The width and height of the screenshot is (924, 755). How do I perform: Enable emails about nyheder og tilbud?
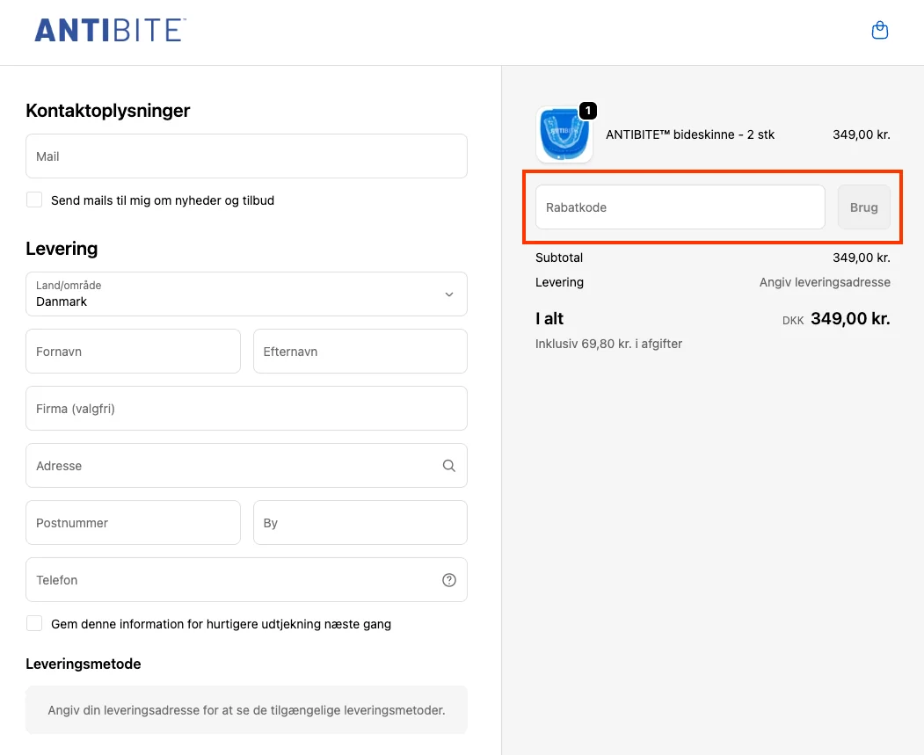click(33, 200)
